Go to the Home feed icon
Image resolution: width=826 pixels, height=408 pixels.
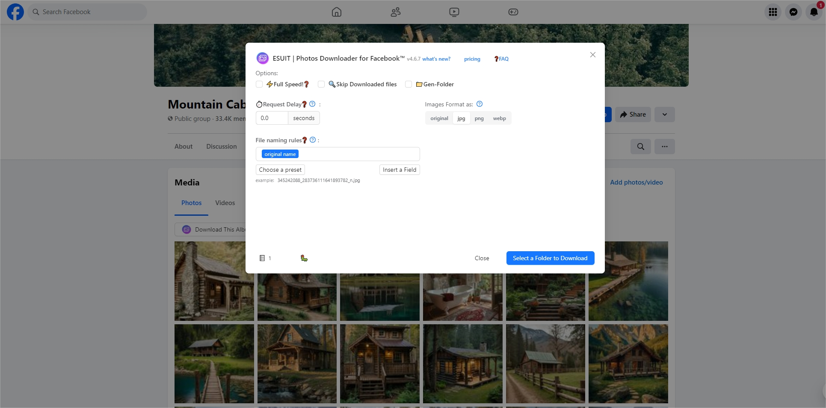coord(337,12)
